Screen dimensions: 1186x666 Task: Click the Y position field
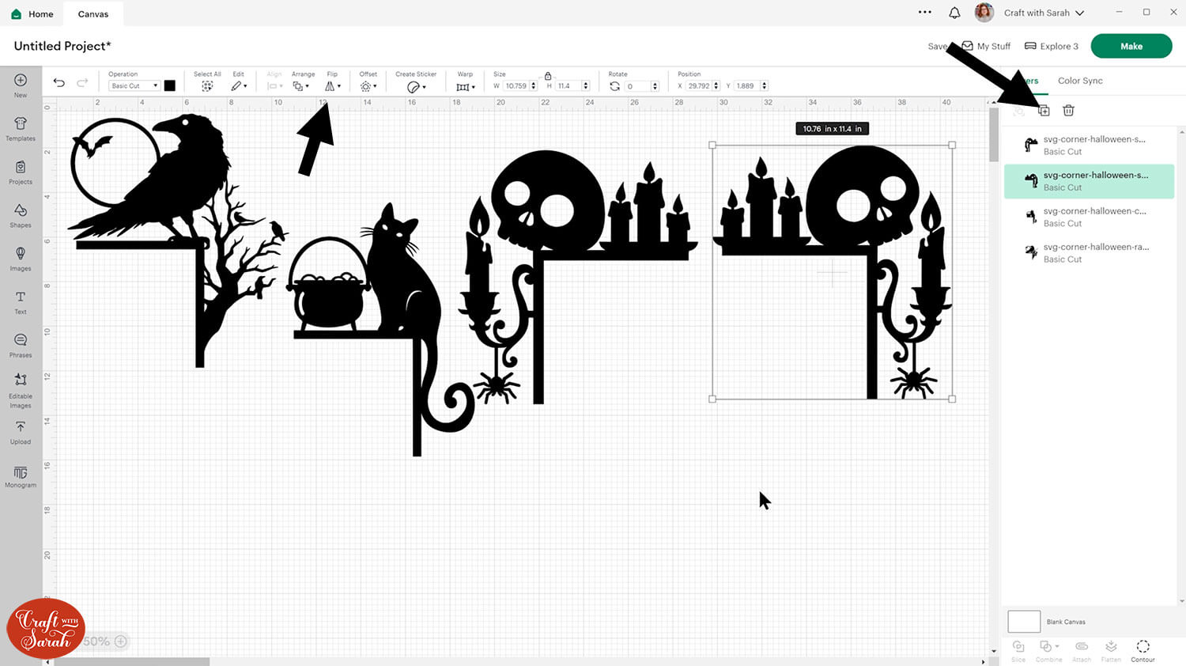pyautogui.click(x=747, y=85)
